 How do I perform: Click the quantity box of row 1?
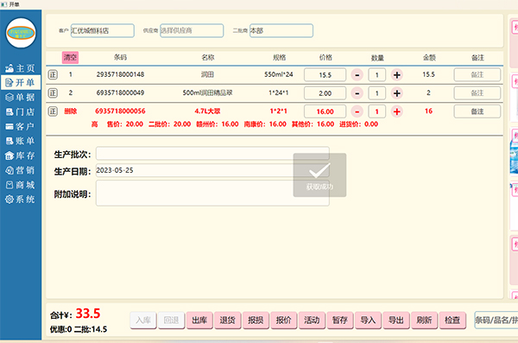(377, 75)
